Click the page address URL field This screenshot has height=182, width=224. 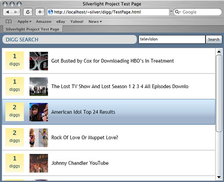108,12
